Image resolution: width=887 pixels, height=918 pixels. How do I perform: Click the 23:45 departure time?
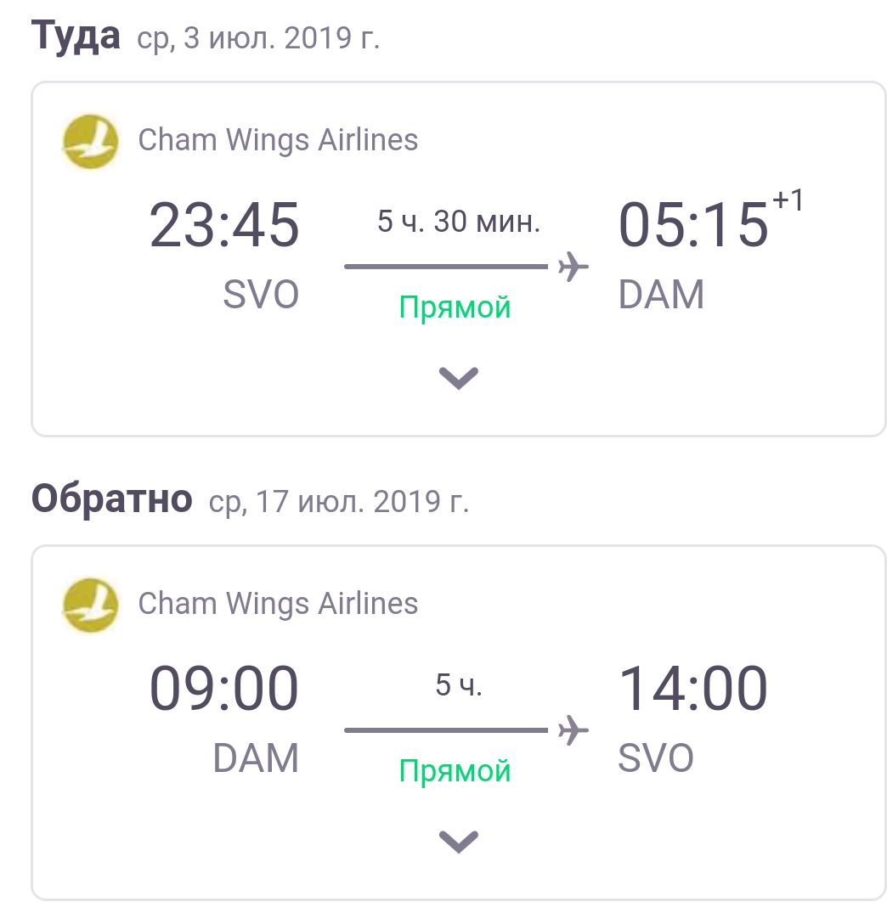point(224,226)
